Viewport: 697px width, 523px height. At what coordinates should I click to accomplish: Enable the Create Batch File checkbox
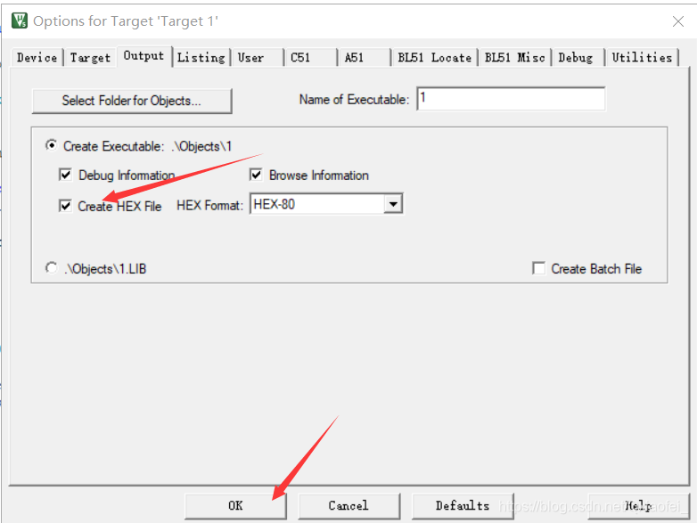point(538,268)
